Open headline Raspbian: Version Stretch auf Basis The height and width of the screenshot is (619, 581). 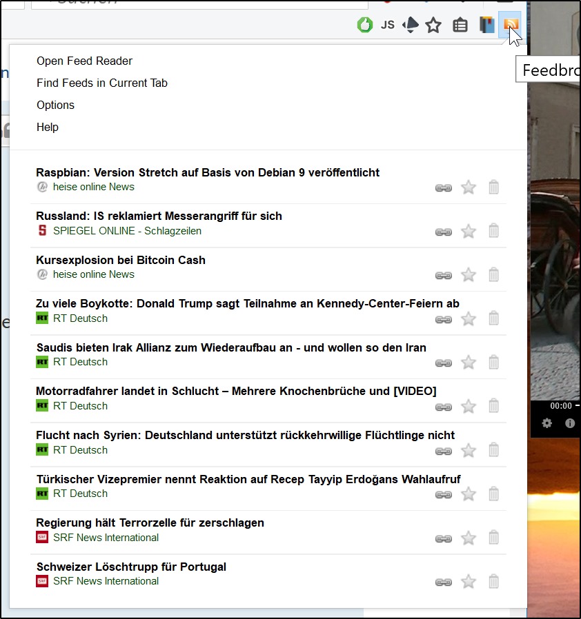point(208,172)
